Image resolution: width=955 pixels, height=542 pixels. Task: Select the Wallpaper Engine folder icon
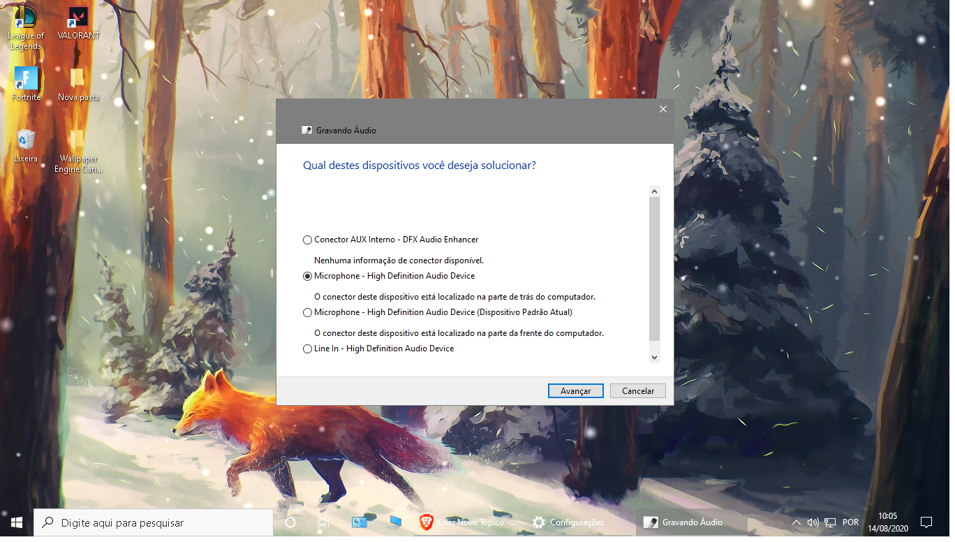pos(78,150)
